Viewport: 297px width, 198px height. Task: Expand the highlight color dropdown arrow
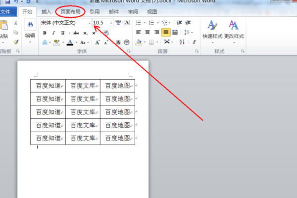point(63,43)
